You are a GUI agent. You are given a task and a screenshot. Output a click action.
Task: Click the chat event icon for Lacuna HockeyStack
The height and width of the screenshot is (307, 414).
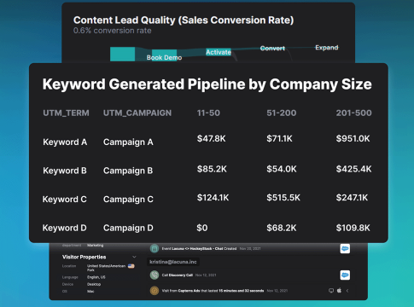click(155, 249)
